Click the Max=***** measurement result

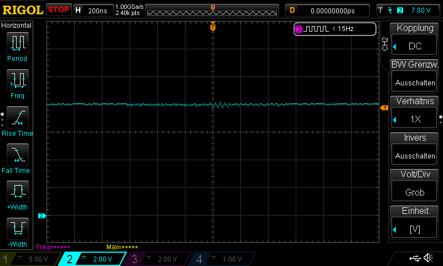coord(122,247)
